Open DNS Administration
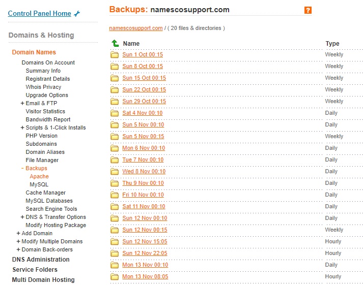Screen dimensions: 363x287 click(x=41, y=260)
